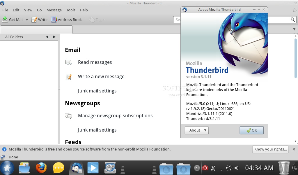This screenshot has width=298, height=175.
Task: Open the Get Mail dropdown arrow
Action: coord(27,20)
